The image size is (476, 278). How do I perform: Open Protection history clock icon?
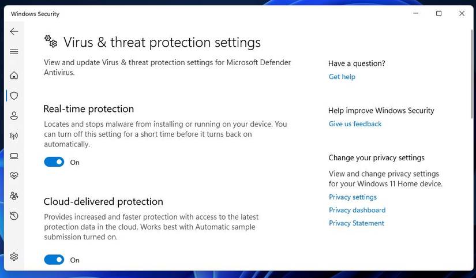[x=14, y=216]
